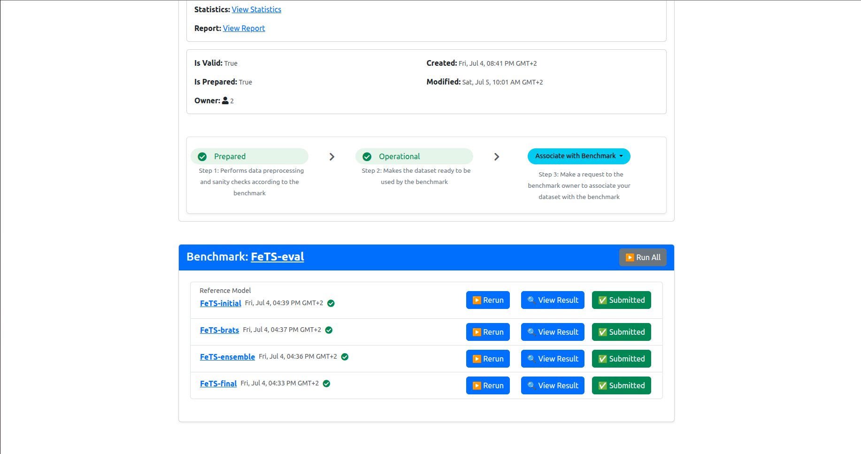Click the green check beside FeTS-ensemble
The width and height of the screenshot is (861, 454).
tap(345, 357)
